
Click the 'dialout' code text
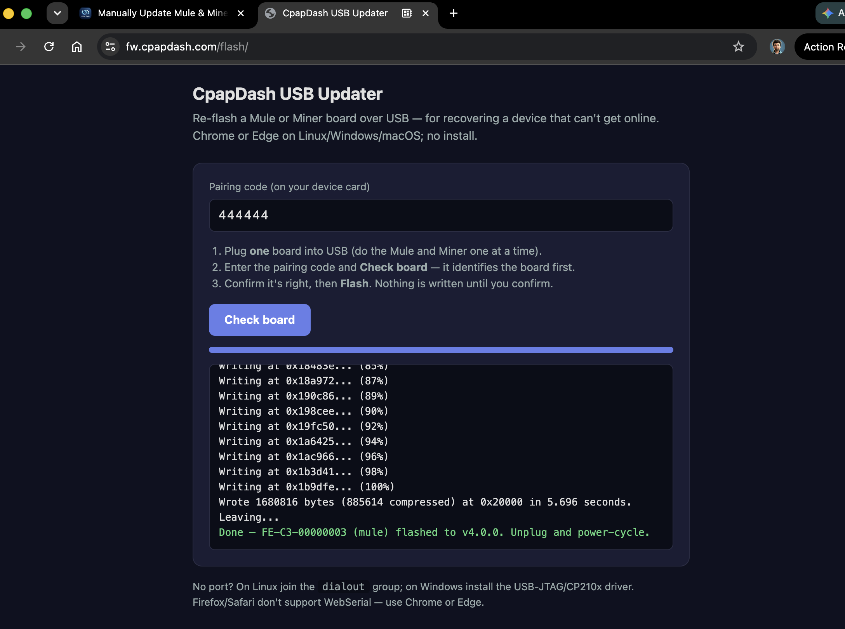(343, 587)
